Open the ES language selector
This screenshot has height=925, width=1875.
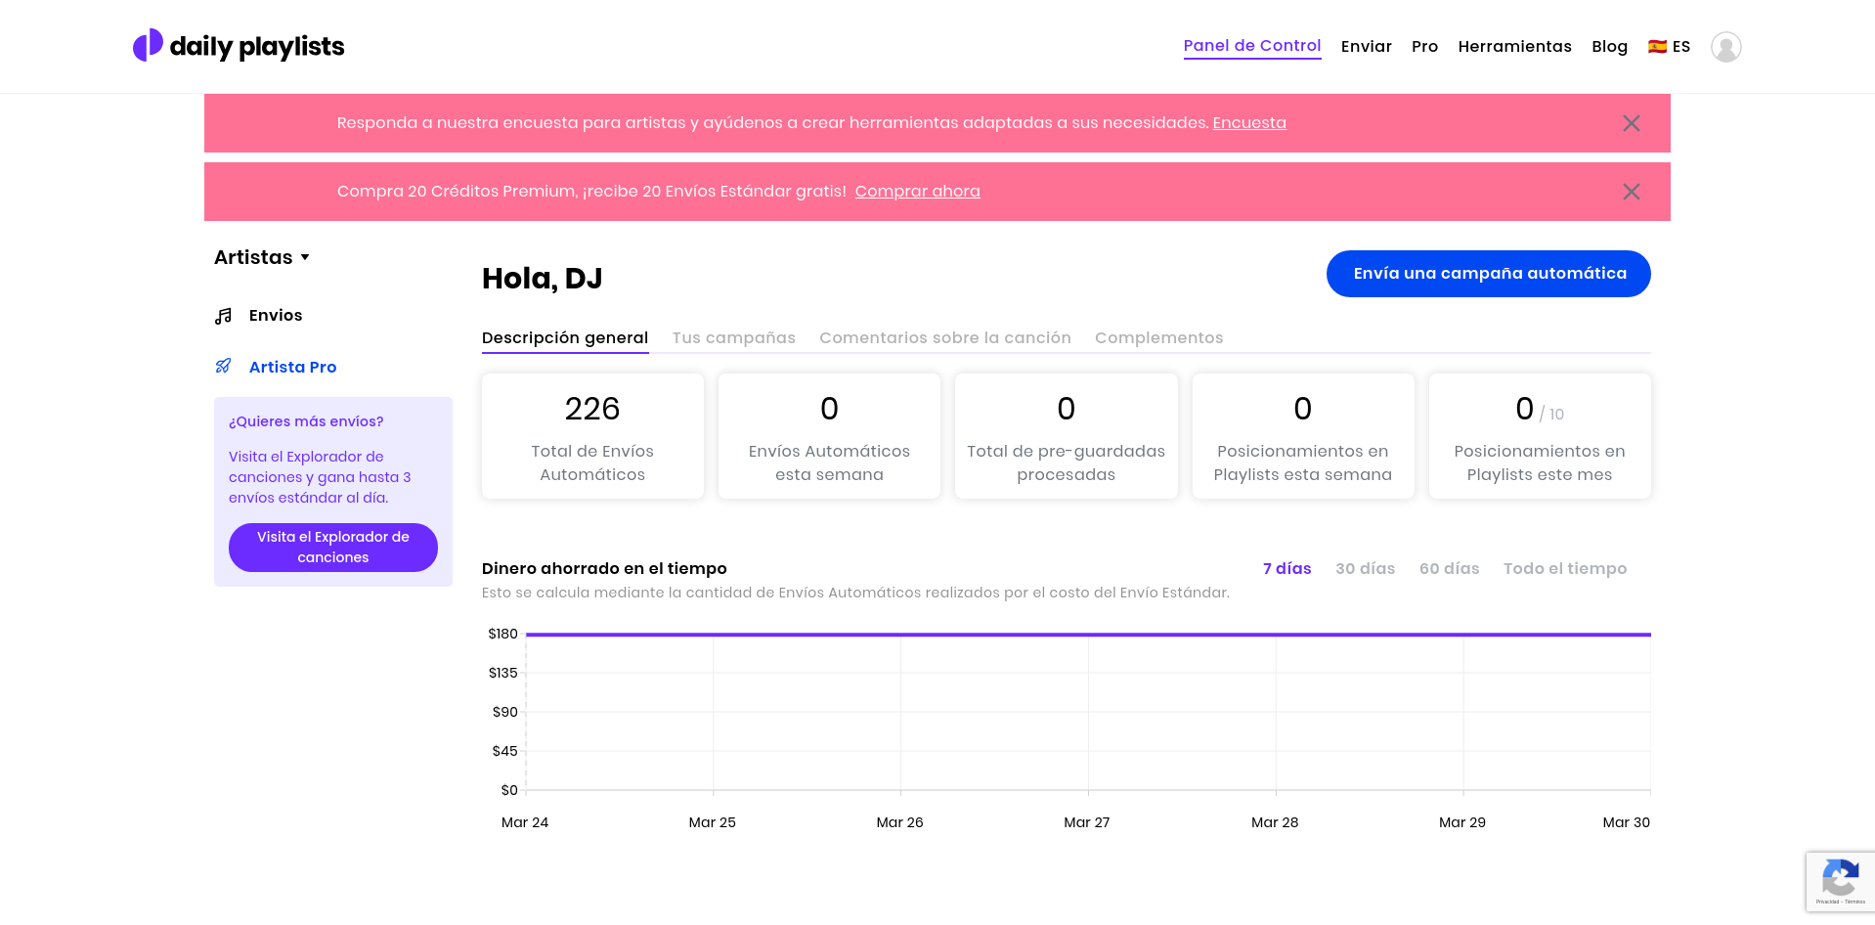pos(1680,47)
